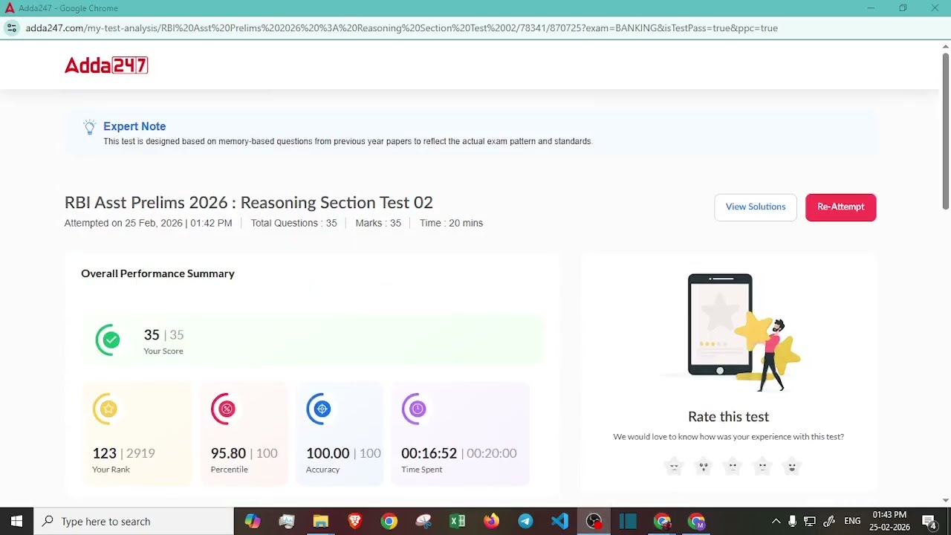Click the Adda247 logo
The width and height of the screenshot is (951, 535).
106,65
